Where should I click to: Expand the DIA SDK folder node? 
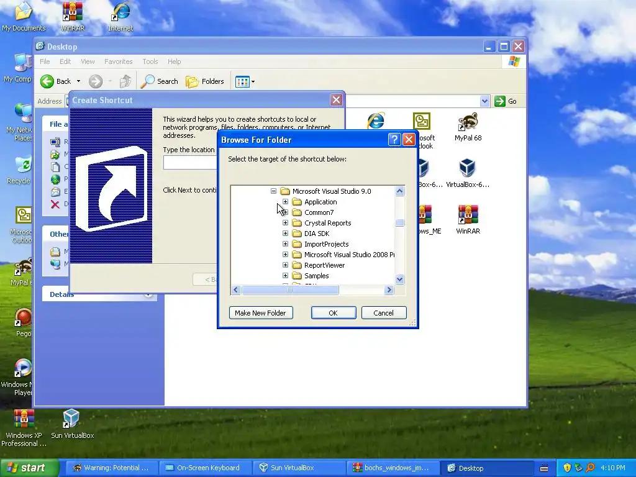pyautogui.click(x=285, y=234)
